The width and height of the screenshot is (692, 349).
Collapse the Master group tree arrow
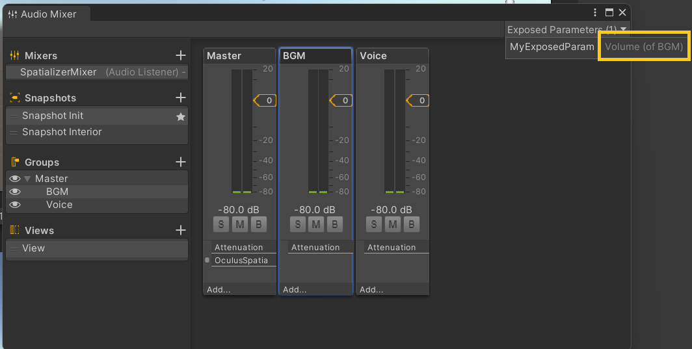(x=27, y=179)
